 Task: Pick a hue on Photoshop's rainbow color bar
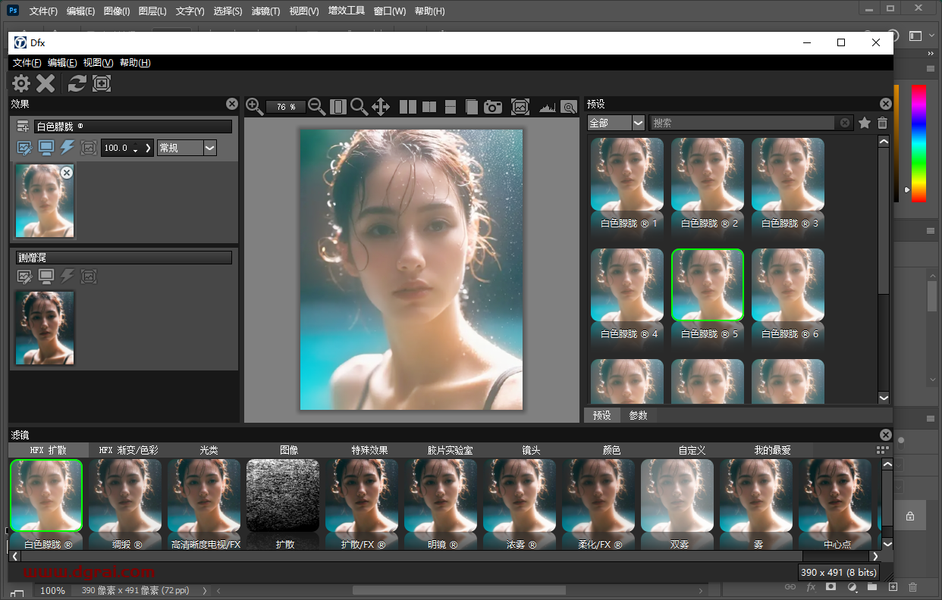pyautogui.click(x=918, y=143)
